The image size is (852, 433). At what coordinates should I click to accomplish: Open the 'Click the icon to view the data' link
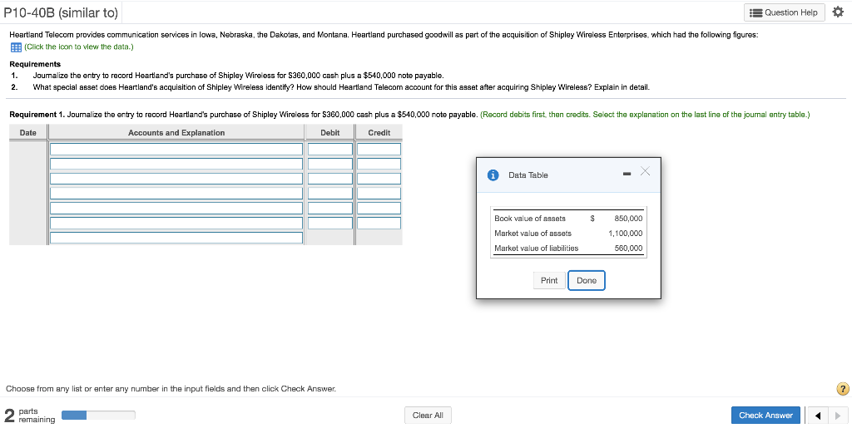[79, 47]
